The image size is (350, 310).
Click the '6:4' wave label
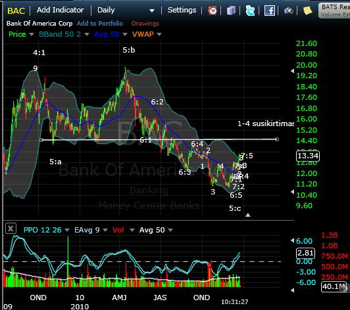(197, 144)
